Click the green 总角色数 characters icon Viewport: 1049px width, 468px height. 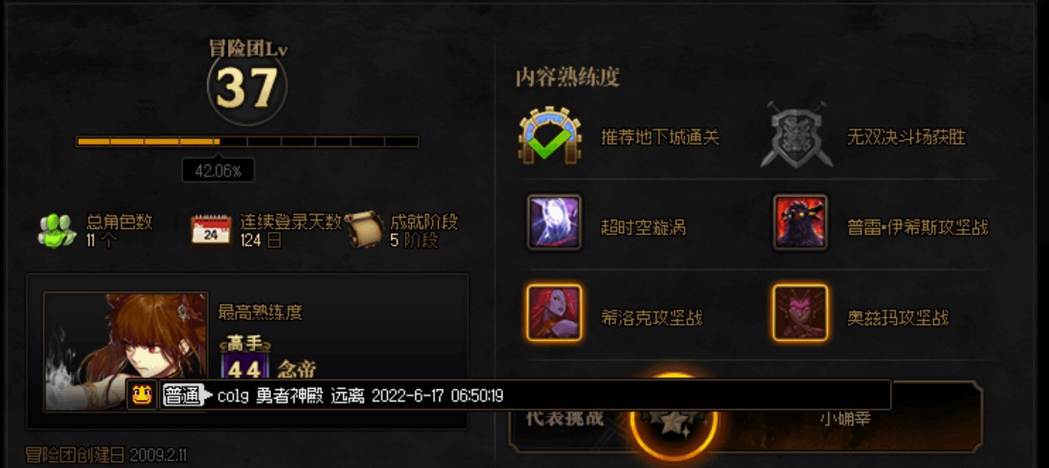click(57, 231)
